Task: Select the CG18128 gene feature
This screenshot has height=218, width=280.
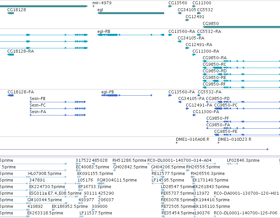Action: tap(11, 13)
